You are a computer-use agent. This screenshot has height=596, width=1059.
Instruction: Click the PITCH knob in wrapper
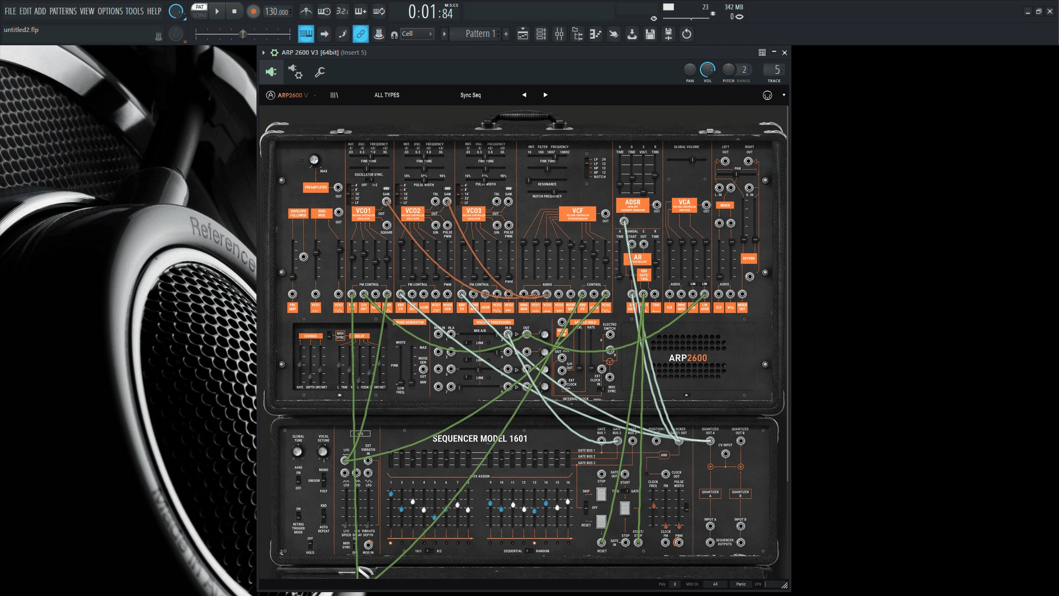tap(729, 69)
